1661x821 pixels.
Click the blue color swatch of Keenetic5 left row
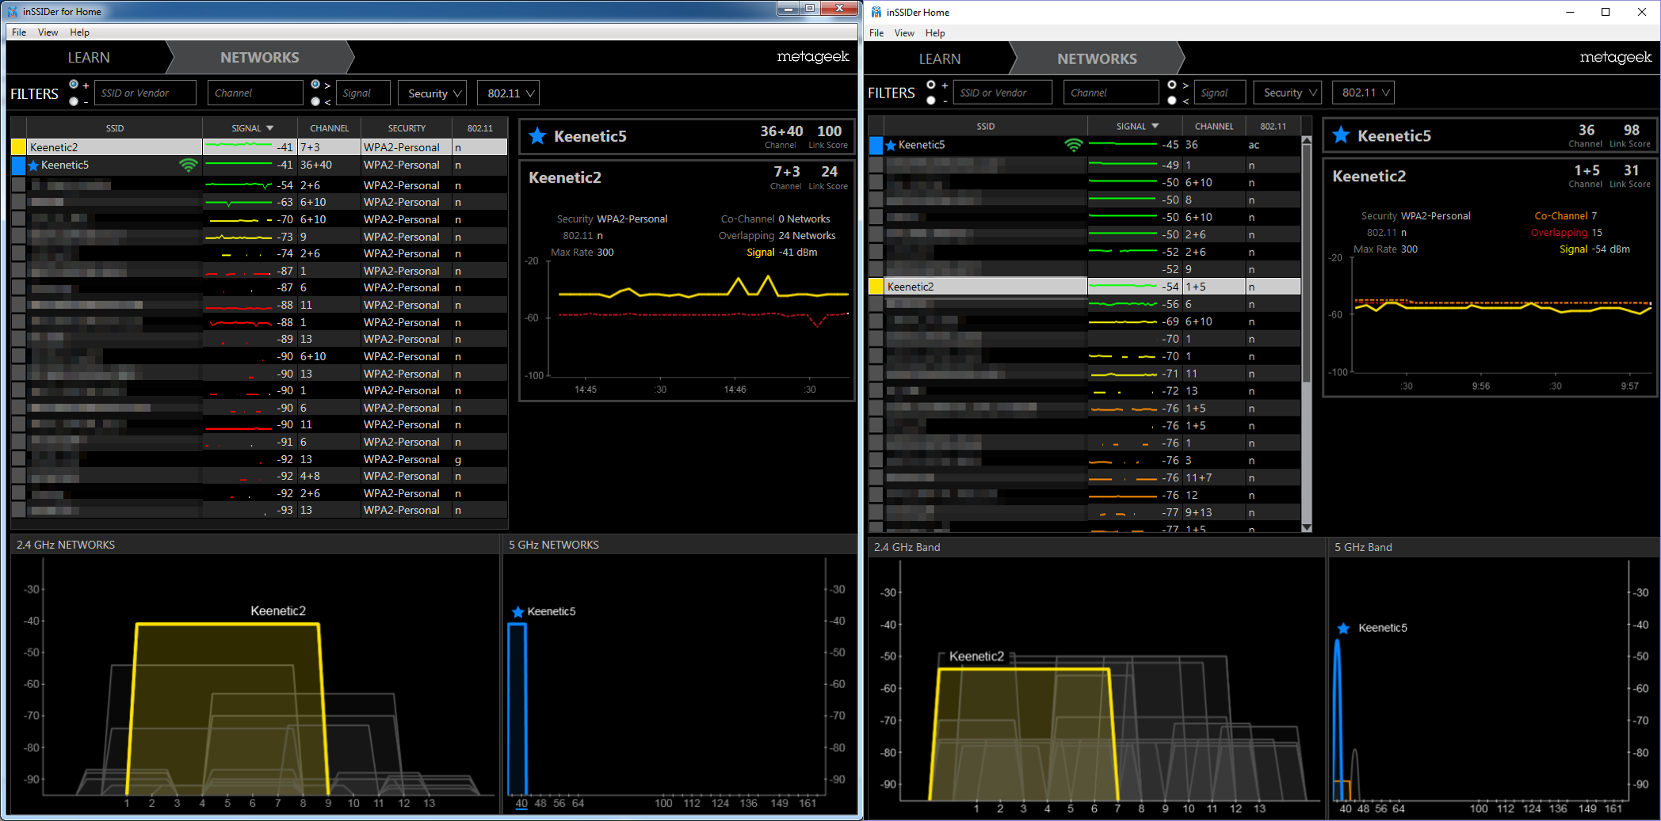click(18, 165)
